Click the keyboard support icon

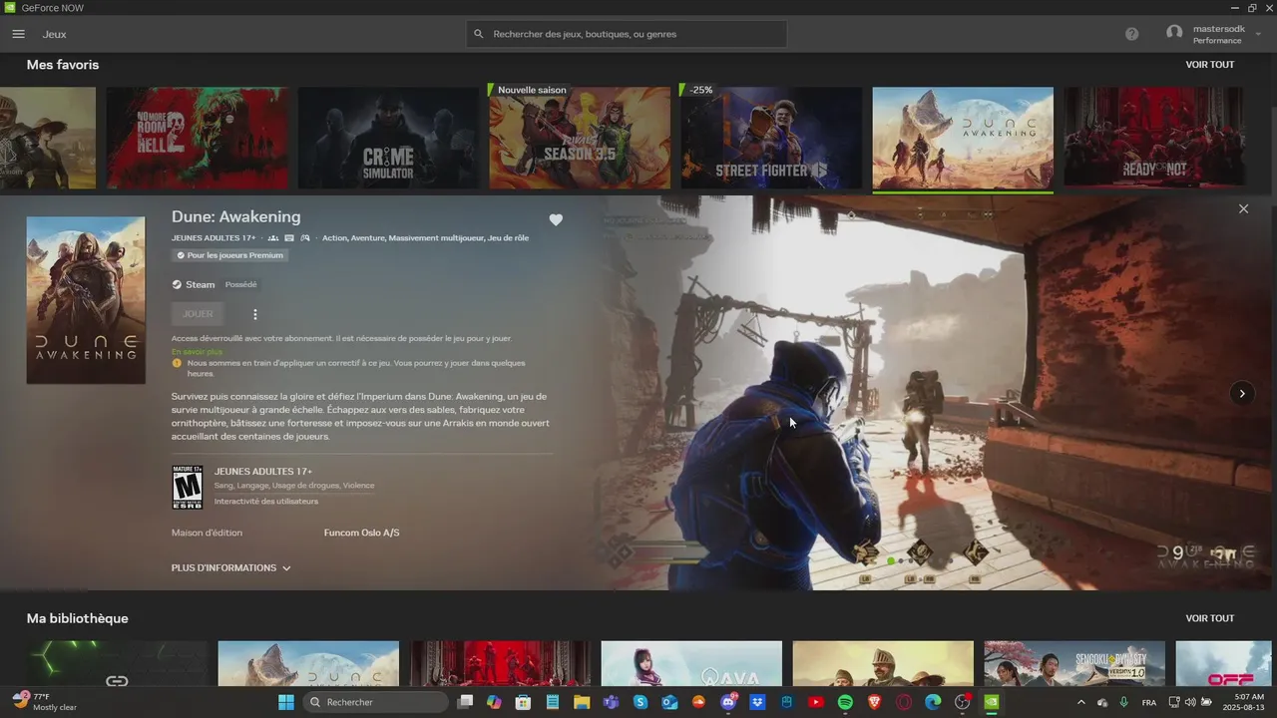pyautogui.click(x=289, y=238)
